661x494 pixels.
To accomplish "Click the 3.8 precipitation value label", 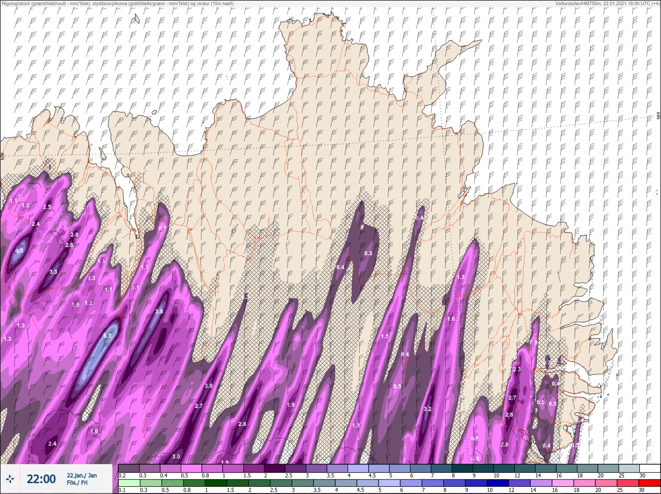I will (x=159, y=311).
